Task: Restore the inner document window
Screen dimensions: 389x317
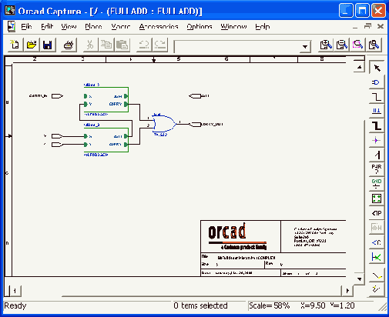Action: point(367,26)
